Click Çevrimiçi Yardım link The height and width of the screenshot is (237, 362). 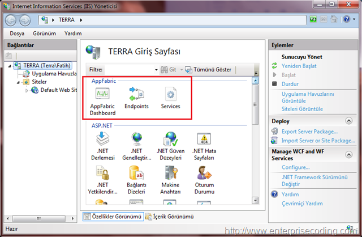coord(302,204)
